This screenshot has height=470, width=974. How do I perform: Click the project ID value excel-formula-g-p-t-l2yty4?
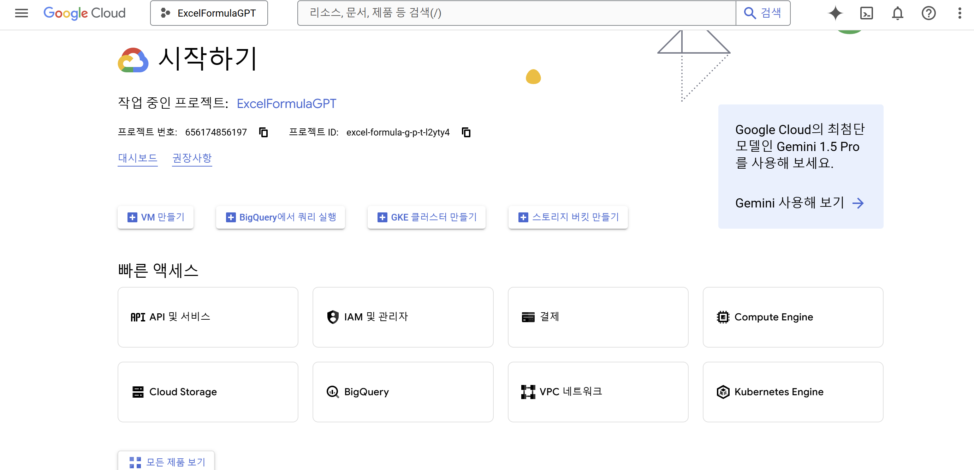[x=398, y=132]
